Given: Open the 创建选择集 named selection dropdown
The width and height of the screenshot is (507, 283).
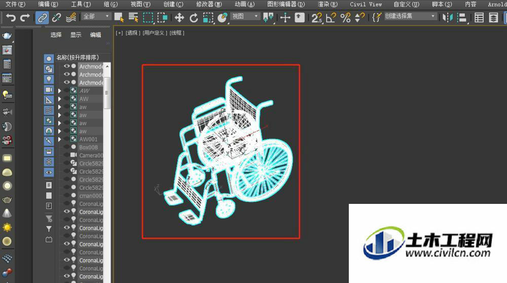Looking at the screenshot, I should (411, 16).
